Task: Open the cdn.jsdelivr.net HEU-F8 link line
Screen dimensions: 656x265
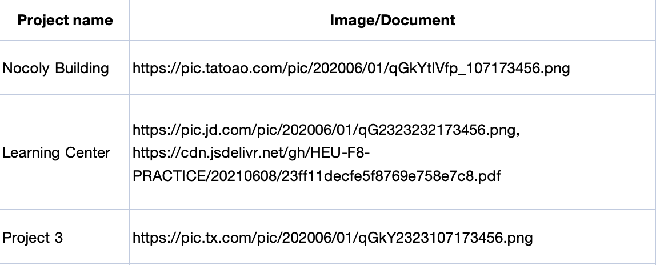Action: (251, 153)
